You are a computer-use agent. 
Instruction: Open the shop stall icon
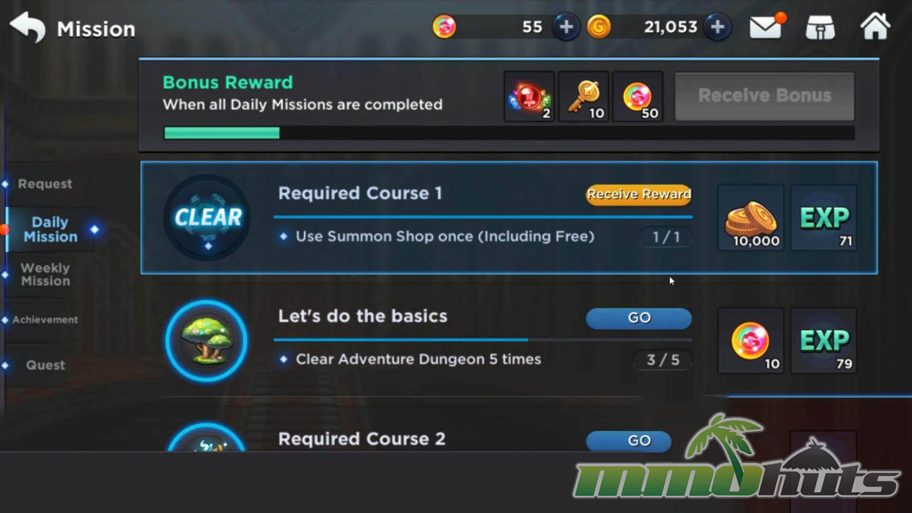click(820, 28)
